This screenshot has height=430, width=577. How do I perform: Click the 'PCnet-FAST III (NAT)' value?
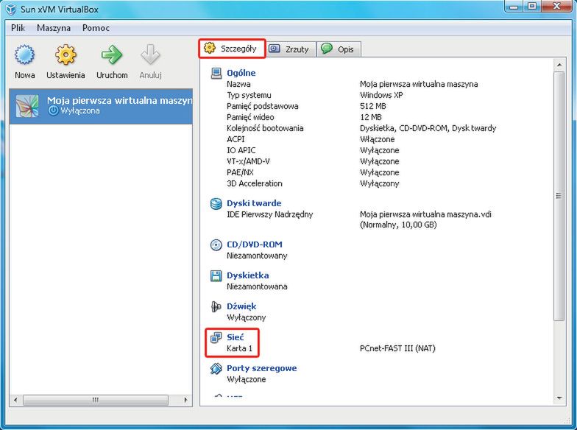point(397,348)
